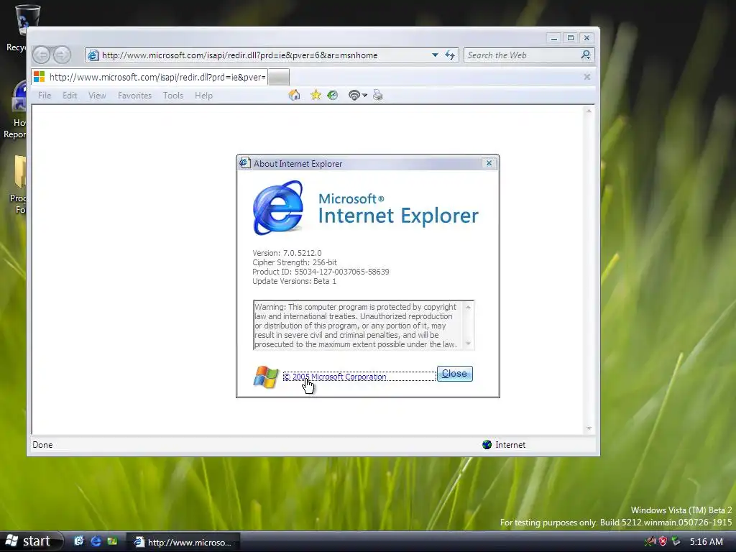Click the Refresh/Stop button beside address bar
Viewport: 736px width, 552px height.
[x=450, y=55]
